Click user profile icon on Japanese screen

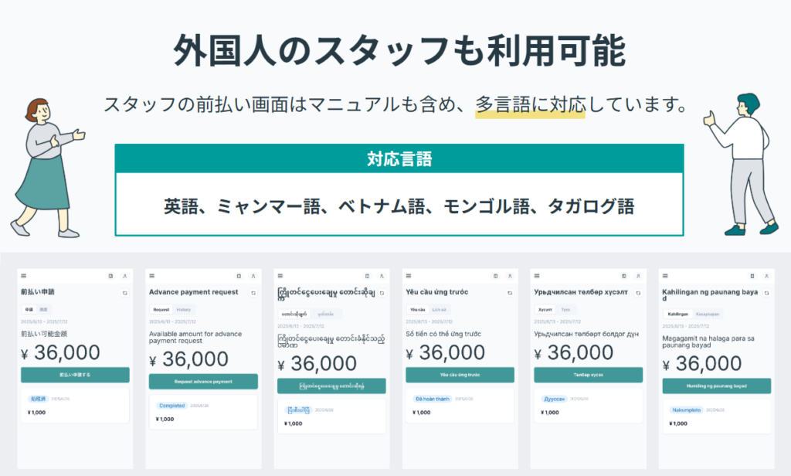(x=124, y=276)
